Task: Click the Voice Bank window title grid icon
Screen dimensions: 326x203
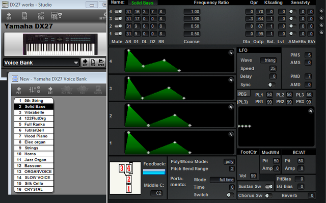Action: (x=15, y=79)
